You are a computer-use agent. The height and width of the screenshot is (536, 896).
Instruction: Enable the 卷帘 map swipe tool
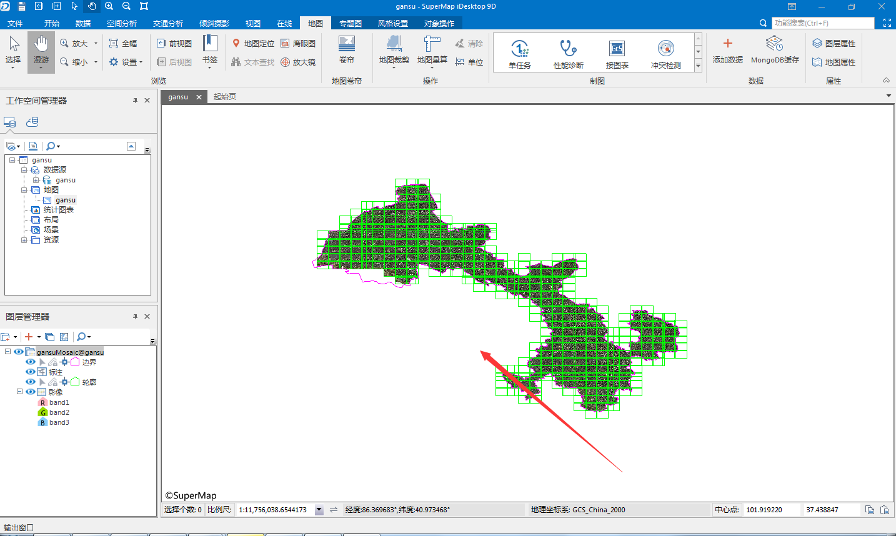point(347,50)
